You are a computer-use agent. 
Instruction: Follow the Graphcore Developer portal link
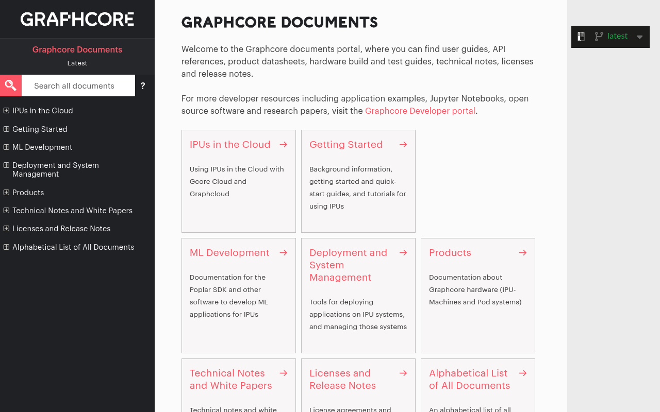point(420,111)
